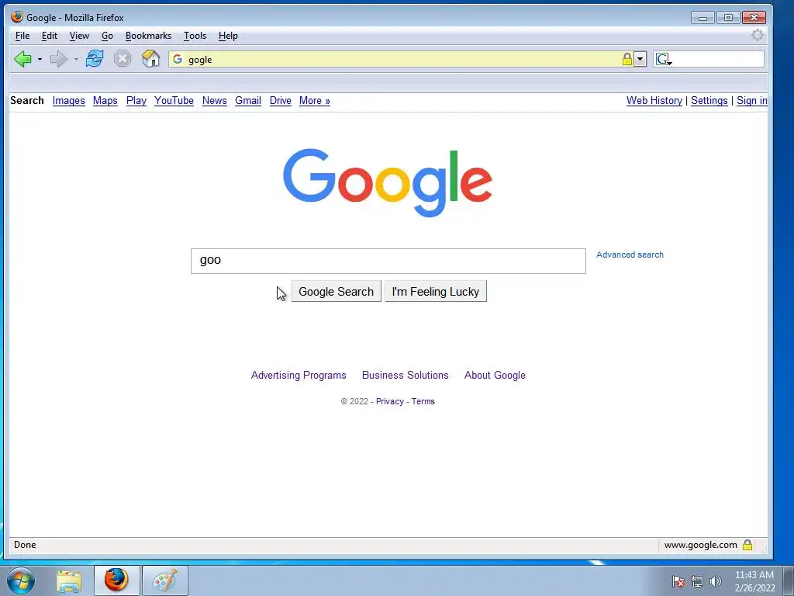Open the address bar URL history dropdown
Screen dimensions: 794x596
coord(640,59)
